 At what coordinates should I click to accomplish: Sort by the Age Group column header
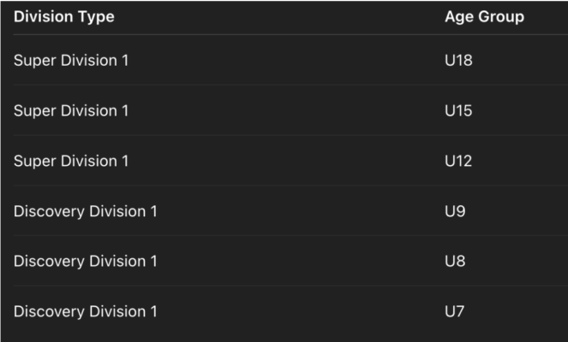pyautogui.click(x=484, y=16)
